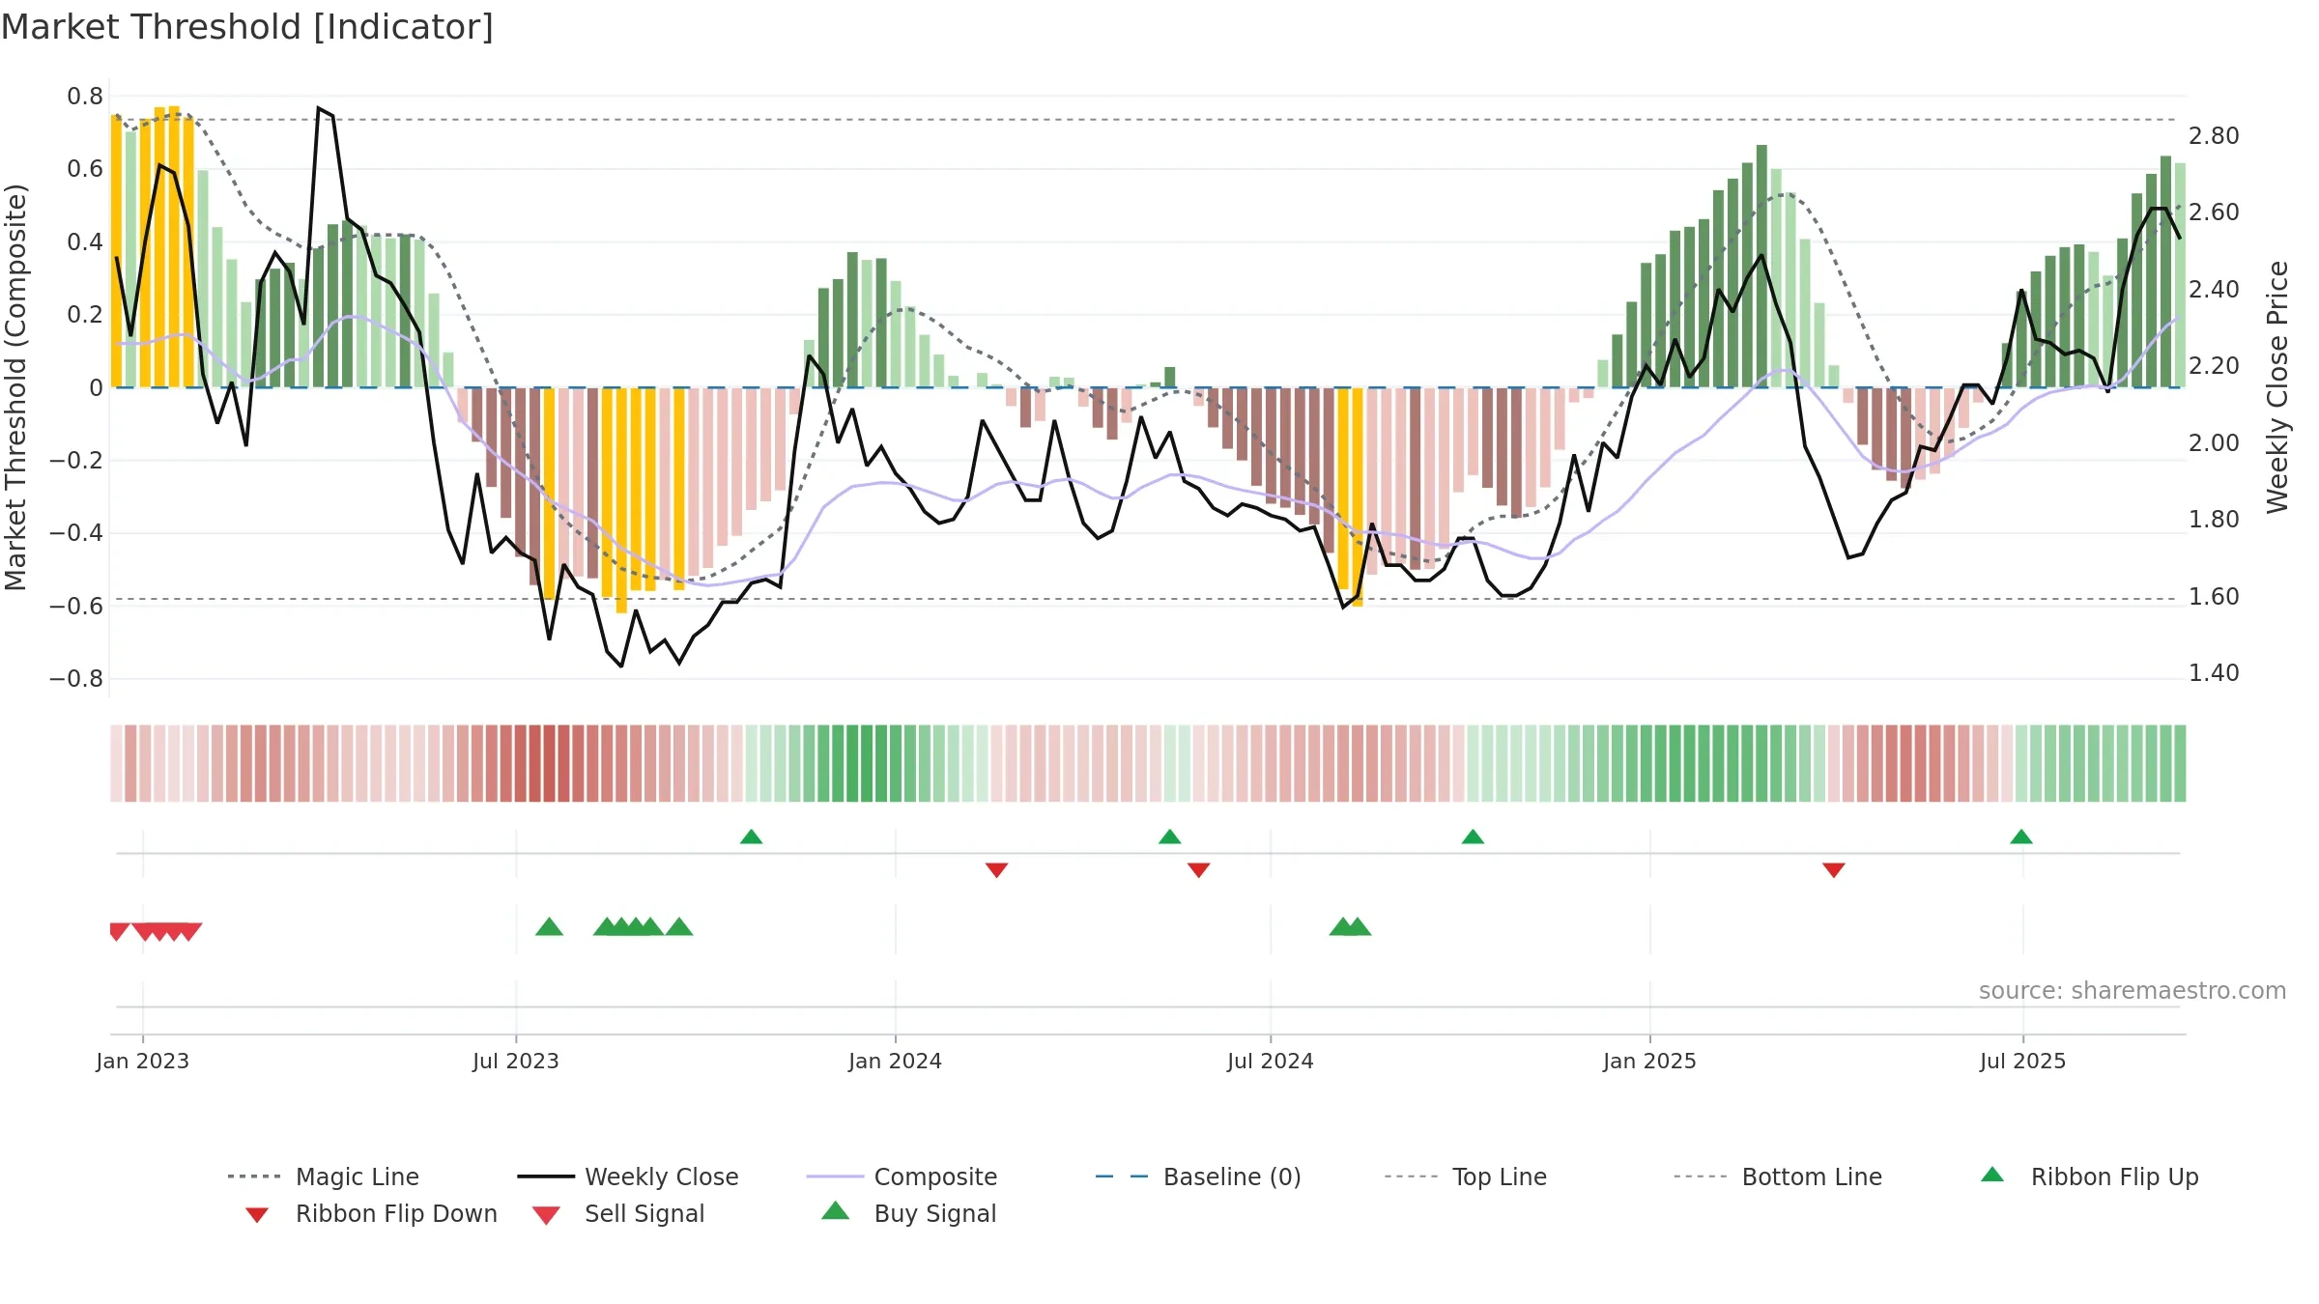Screen dimensions: 2319x1304
Task: Click the 0.8 tick on left axis
Action: pyautogui.click(x=85, y=97)
